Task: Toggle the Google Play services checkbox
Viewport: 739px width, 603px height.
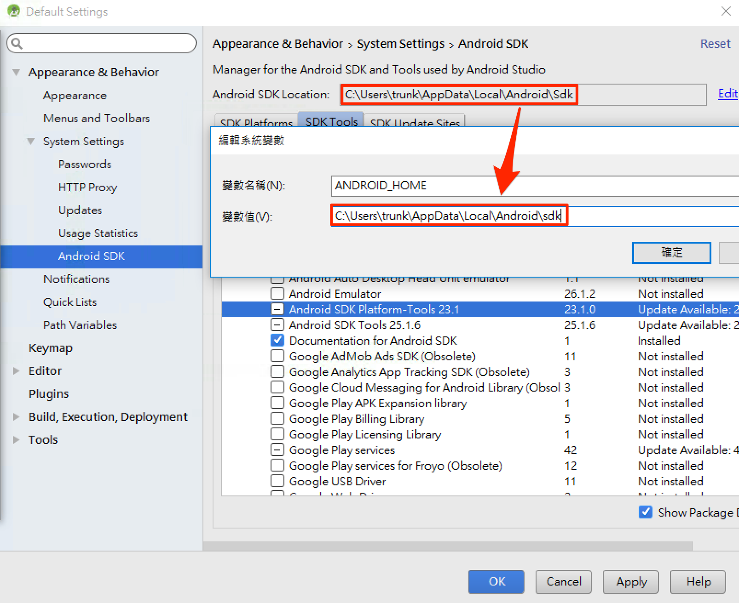Action: click(x=277, y=449)
